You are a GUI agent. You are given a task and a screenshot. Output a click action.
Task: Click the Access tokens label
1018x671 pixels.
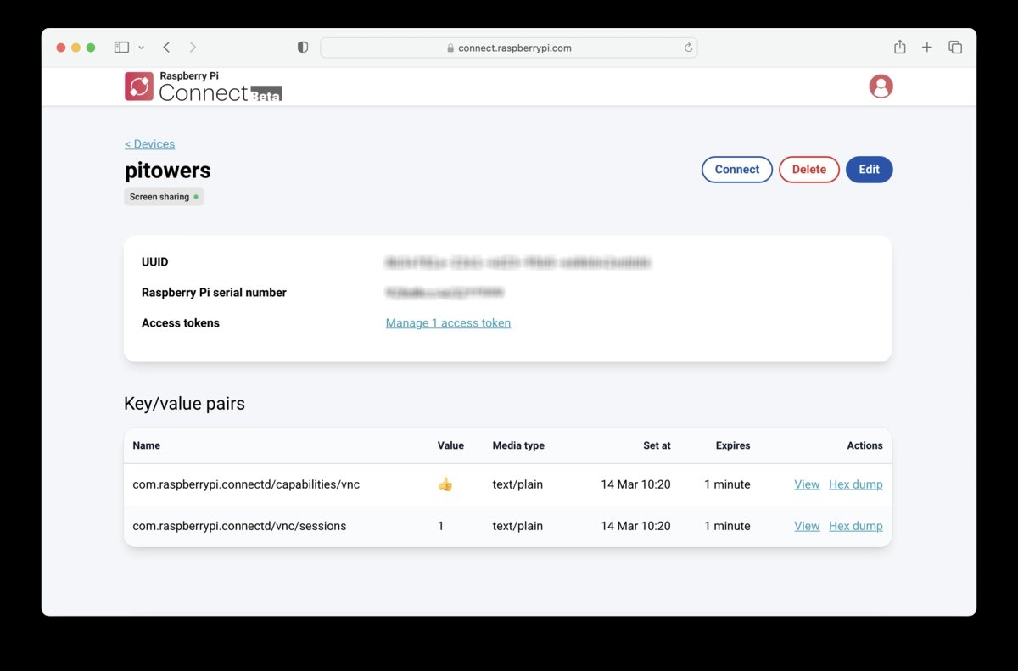click(x=181, y=323)
